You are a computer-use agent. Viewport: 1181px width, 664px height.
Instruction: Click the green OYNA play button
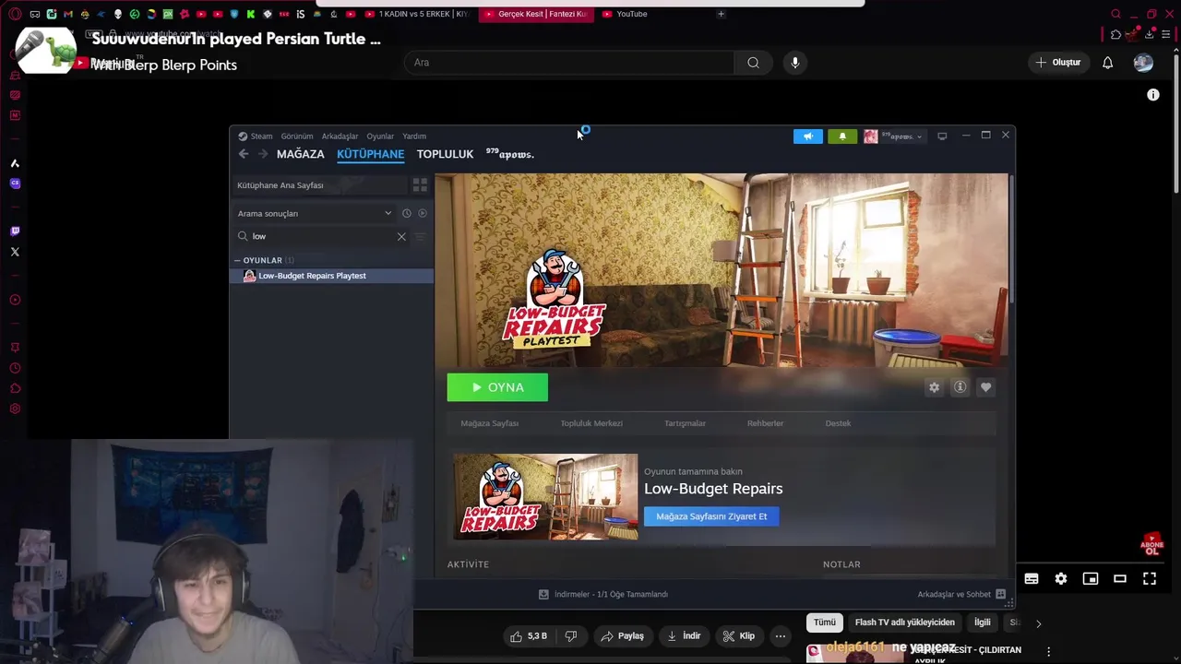[497, 387]
